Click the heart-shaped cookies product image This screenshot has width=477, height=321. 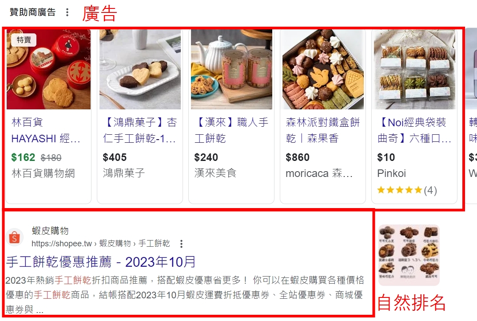click(x=140, y=69)
